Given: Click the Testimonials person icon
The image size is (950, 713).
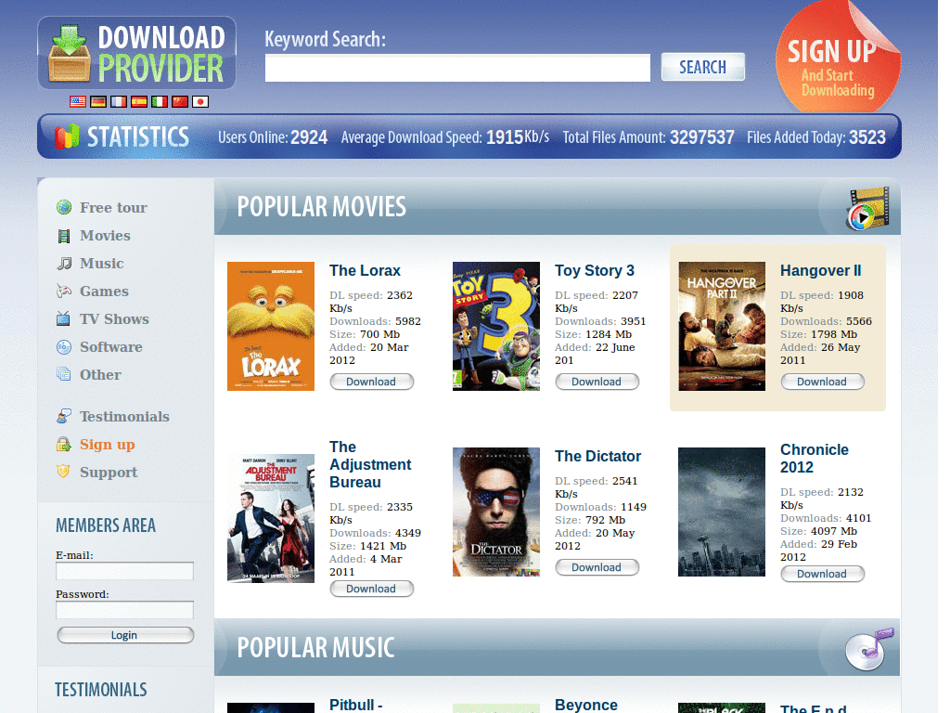Looking at the screenshot, I should pos(64,417).
